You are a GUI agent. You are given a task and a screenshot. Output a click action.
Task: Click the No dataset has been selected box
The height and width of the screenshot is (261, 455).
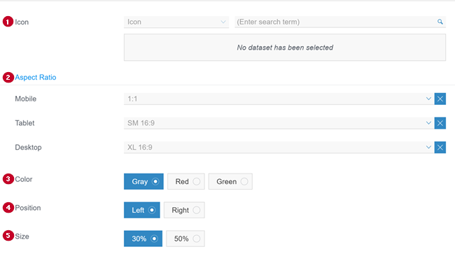pos(285,48)
